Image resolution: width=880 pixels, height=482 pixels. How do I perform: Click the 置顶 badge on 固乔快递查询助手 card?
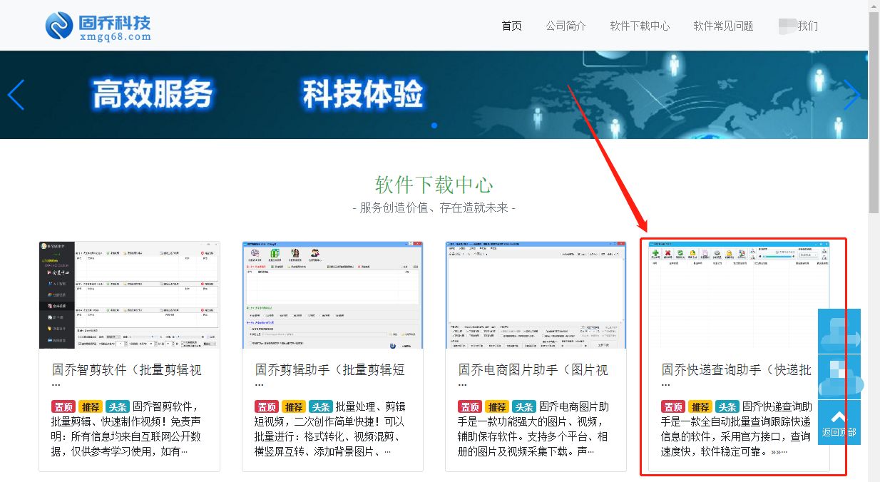[672, 406]
